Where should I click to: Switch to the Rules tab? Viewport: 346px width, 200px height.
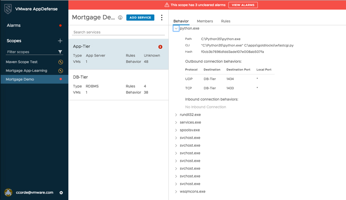(226, 21)
